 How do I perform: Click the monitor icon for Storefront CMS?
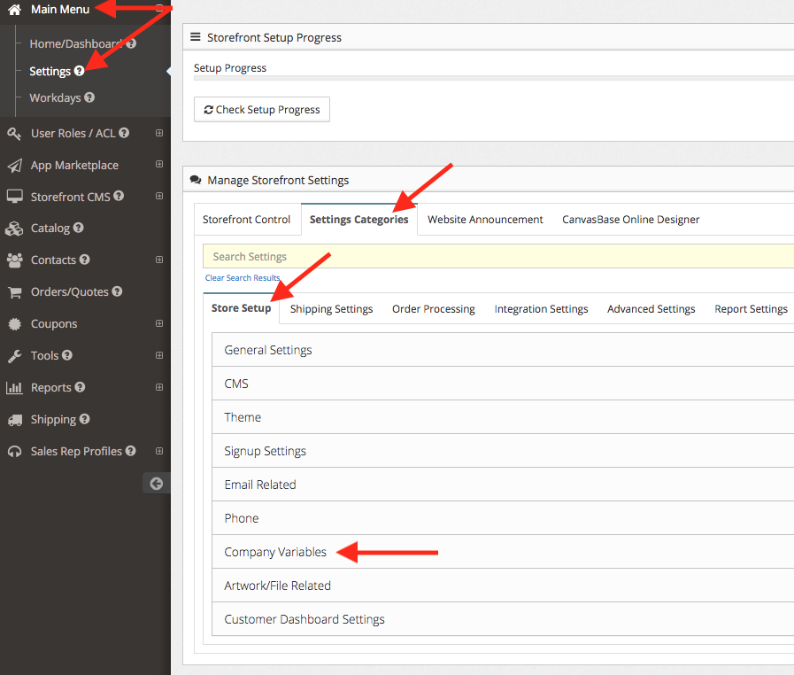pyautogui.click(x=14, y=197)
